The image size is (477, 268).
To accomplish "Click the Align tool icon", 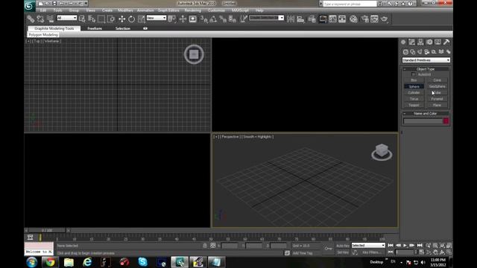I will point(300,19).
